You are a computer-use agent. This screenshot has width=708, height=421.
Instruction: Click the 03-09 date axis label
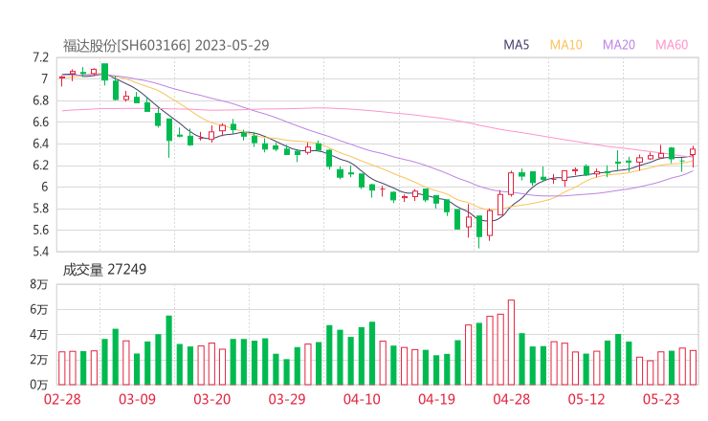[137, 399]
